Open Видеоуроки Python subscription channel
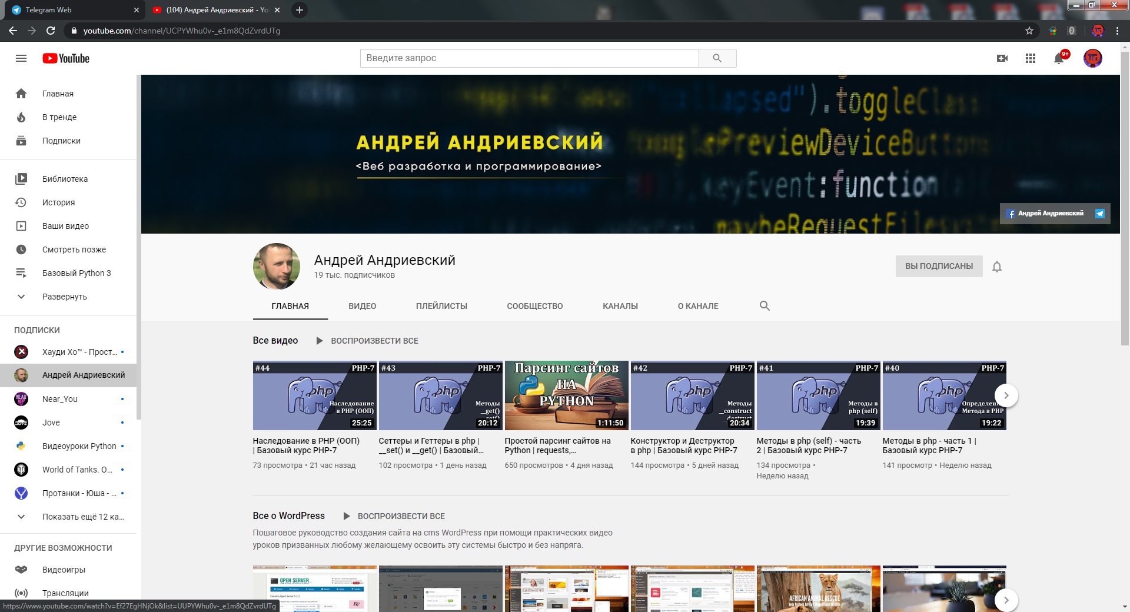Viewport: 1130px width, 612px height. click(x=68, y=446)
